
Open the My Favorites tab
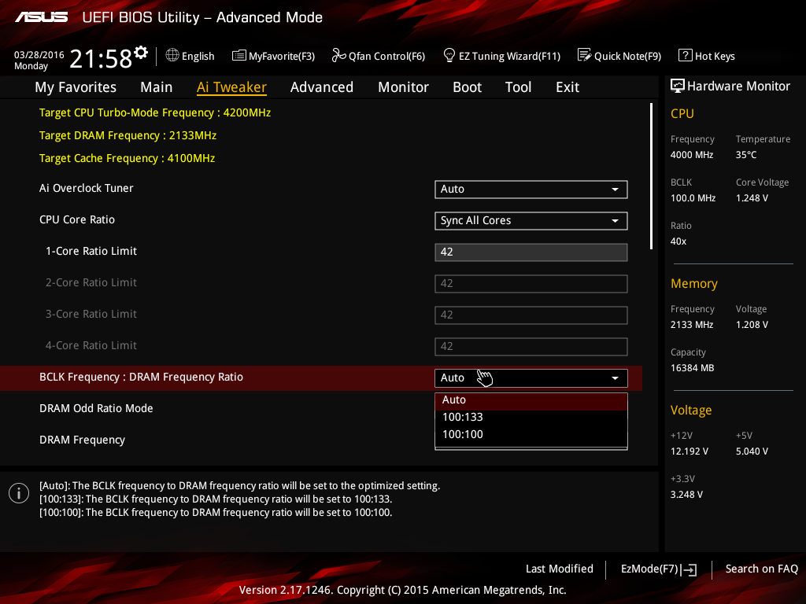point(76,87)
